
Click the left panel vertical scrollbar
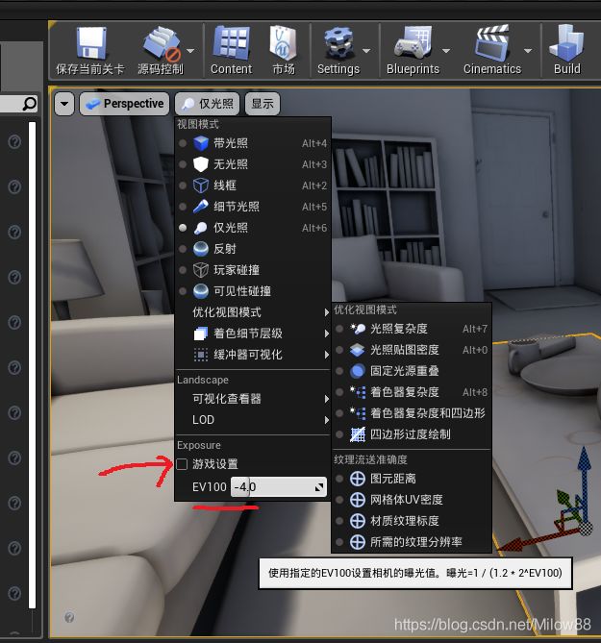pos(33,365)
